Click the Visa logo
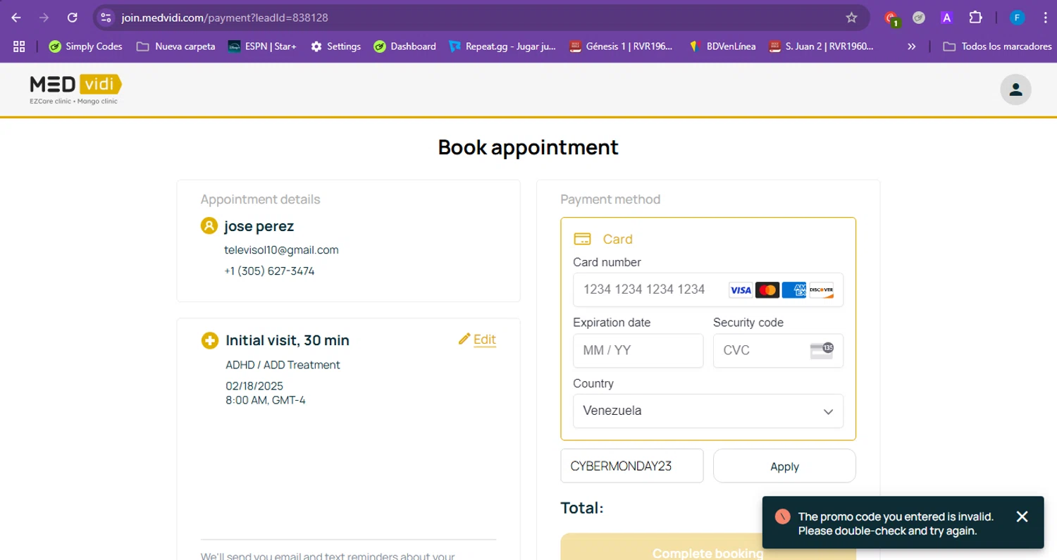The width and height of the screenshot is (1057, 560). tap(740, 290)
